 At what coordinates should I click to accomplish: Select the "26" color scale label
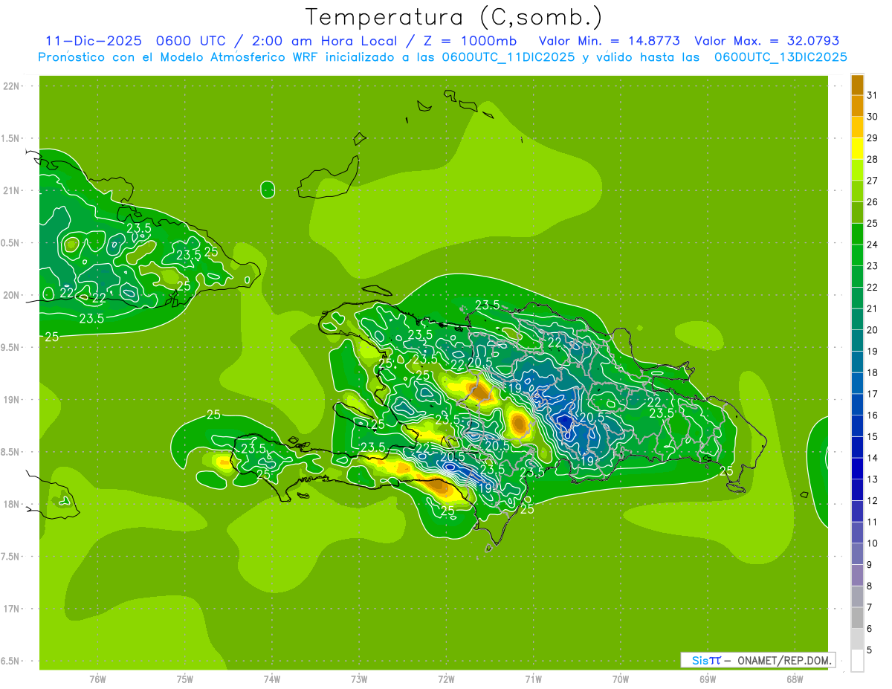[873, 201]
